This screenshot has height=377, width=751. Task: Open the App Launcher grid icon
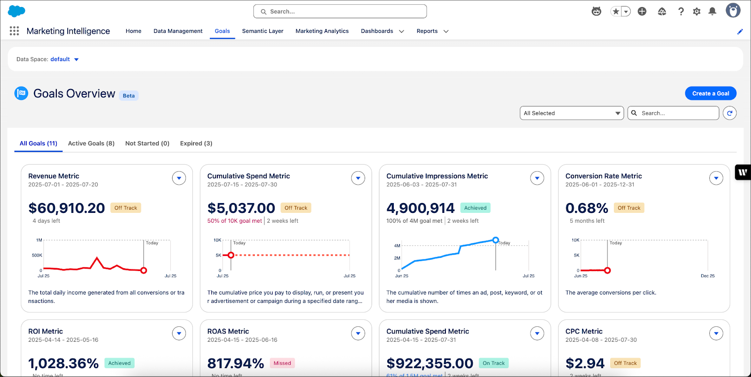pos(14,31)
